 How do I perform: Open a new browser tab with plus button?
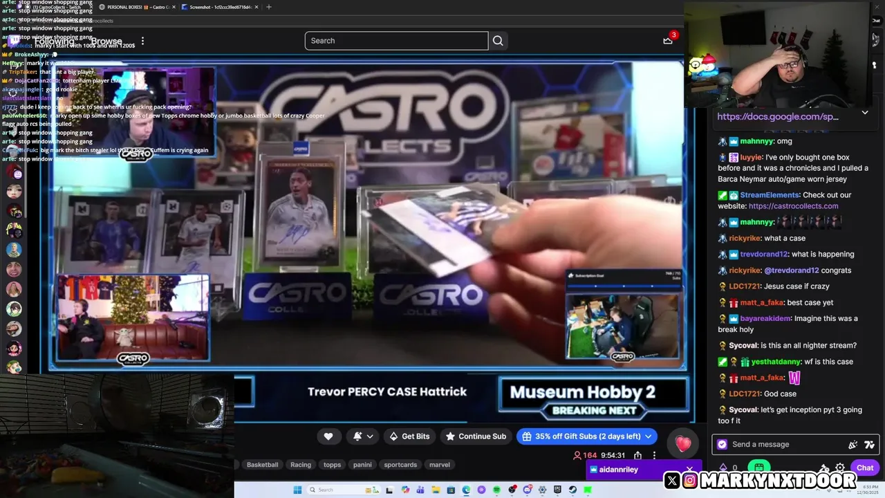269,7
